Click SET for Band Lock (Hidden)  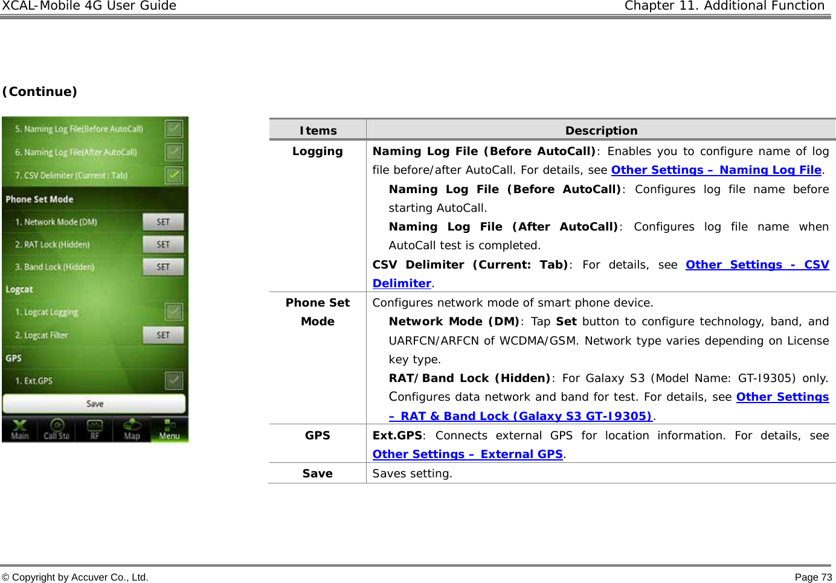(163, 266)
